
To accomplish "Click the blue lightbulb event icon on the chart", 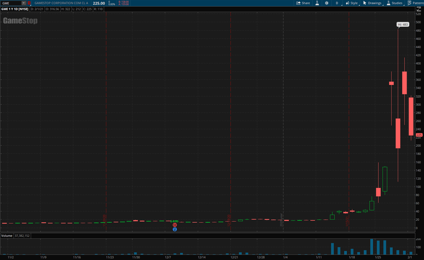I will click(175, 229).
